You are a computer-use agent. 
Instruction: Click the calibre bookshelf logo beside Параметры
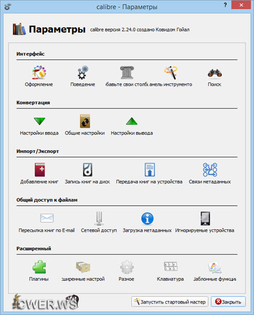19,29
